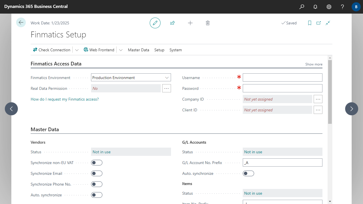Screen dimensions: 363x204
Task: Click the Finmatics Setup page title
Action: click(58, 35)
